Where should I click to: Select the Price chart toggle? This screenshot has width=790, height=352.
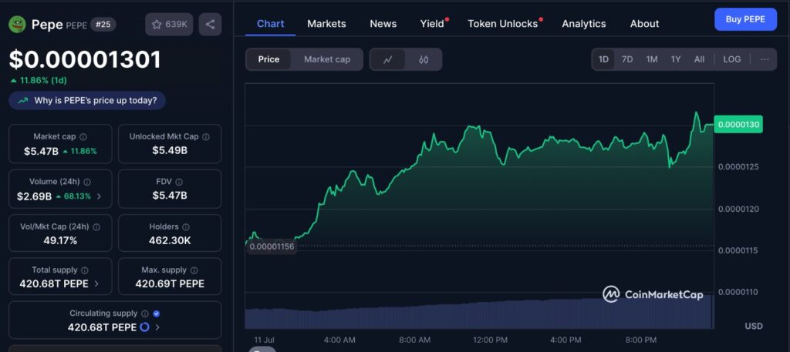click(x=268, y=59)
